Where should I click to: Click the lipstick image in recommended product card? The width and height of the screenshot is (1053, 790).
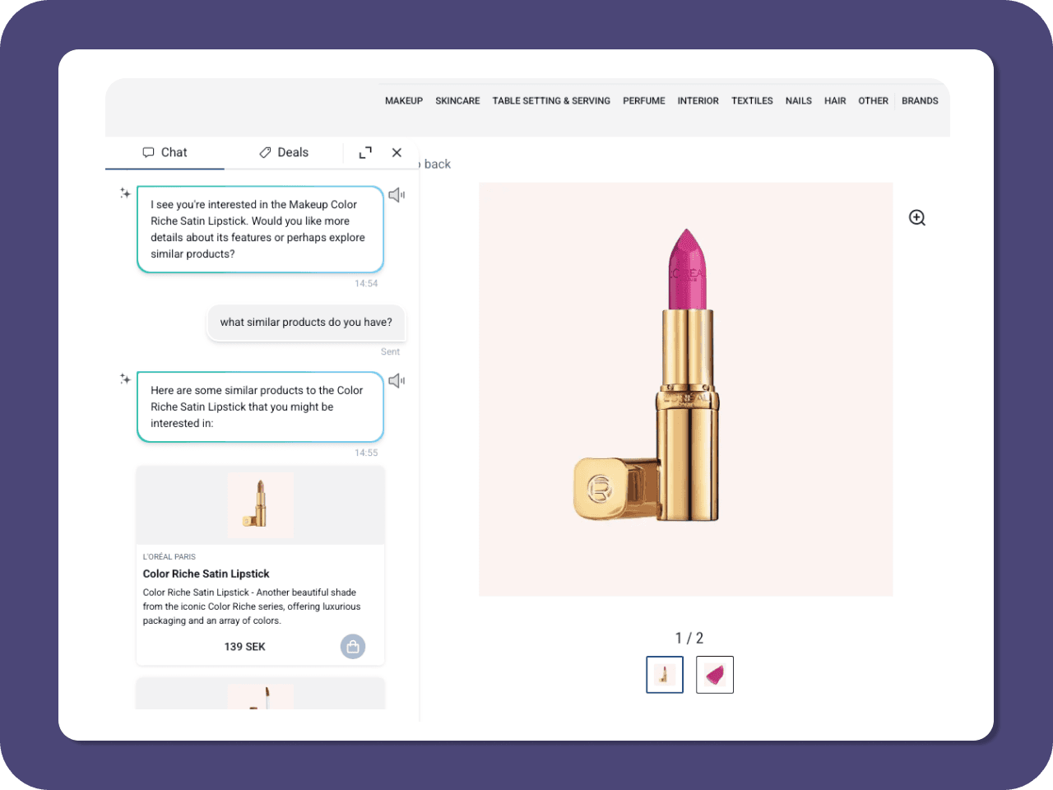pyautogui.click(x=260, y=504)
